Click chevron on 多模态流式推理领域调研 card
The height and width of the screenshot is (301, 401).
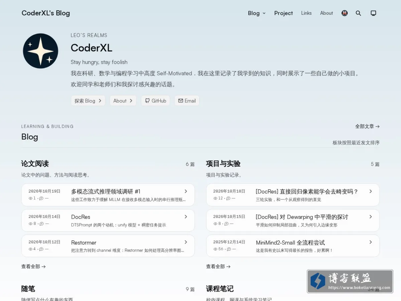[186, 191]
